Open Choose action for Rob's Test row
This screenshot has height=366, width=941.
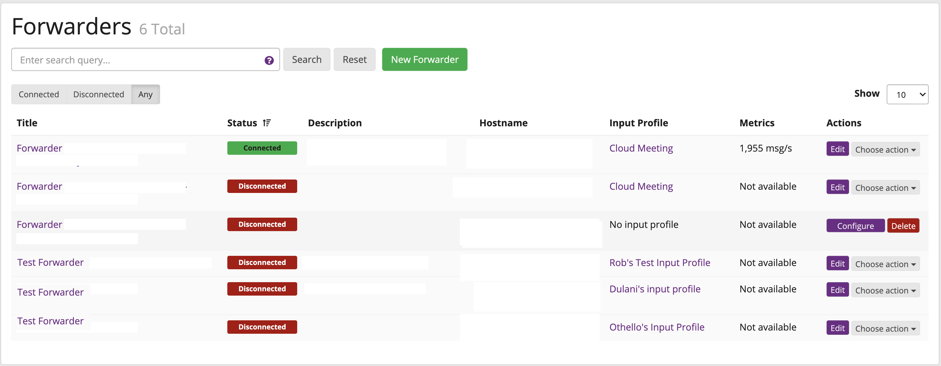pyautogui.click(x=885, y=264)
